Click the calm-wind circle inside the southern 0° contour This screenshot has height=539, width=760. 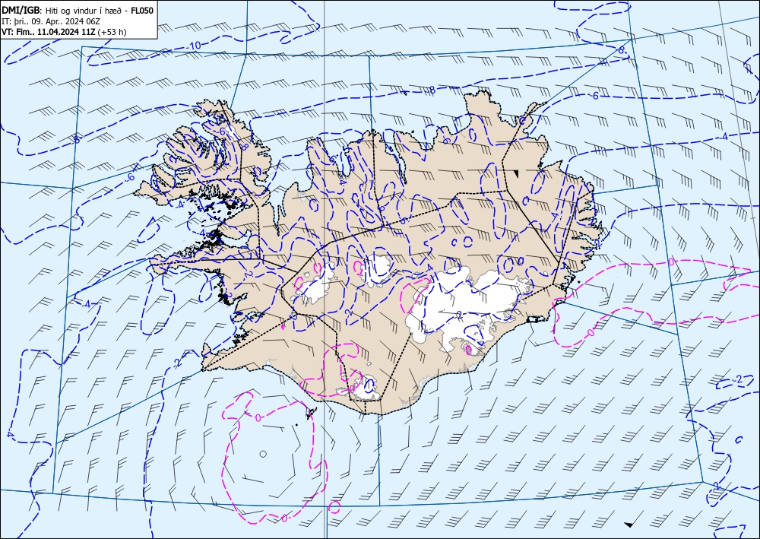tap(263, 454)
